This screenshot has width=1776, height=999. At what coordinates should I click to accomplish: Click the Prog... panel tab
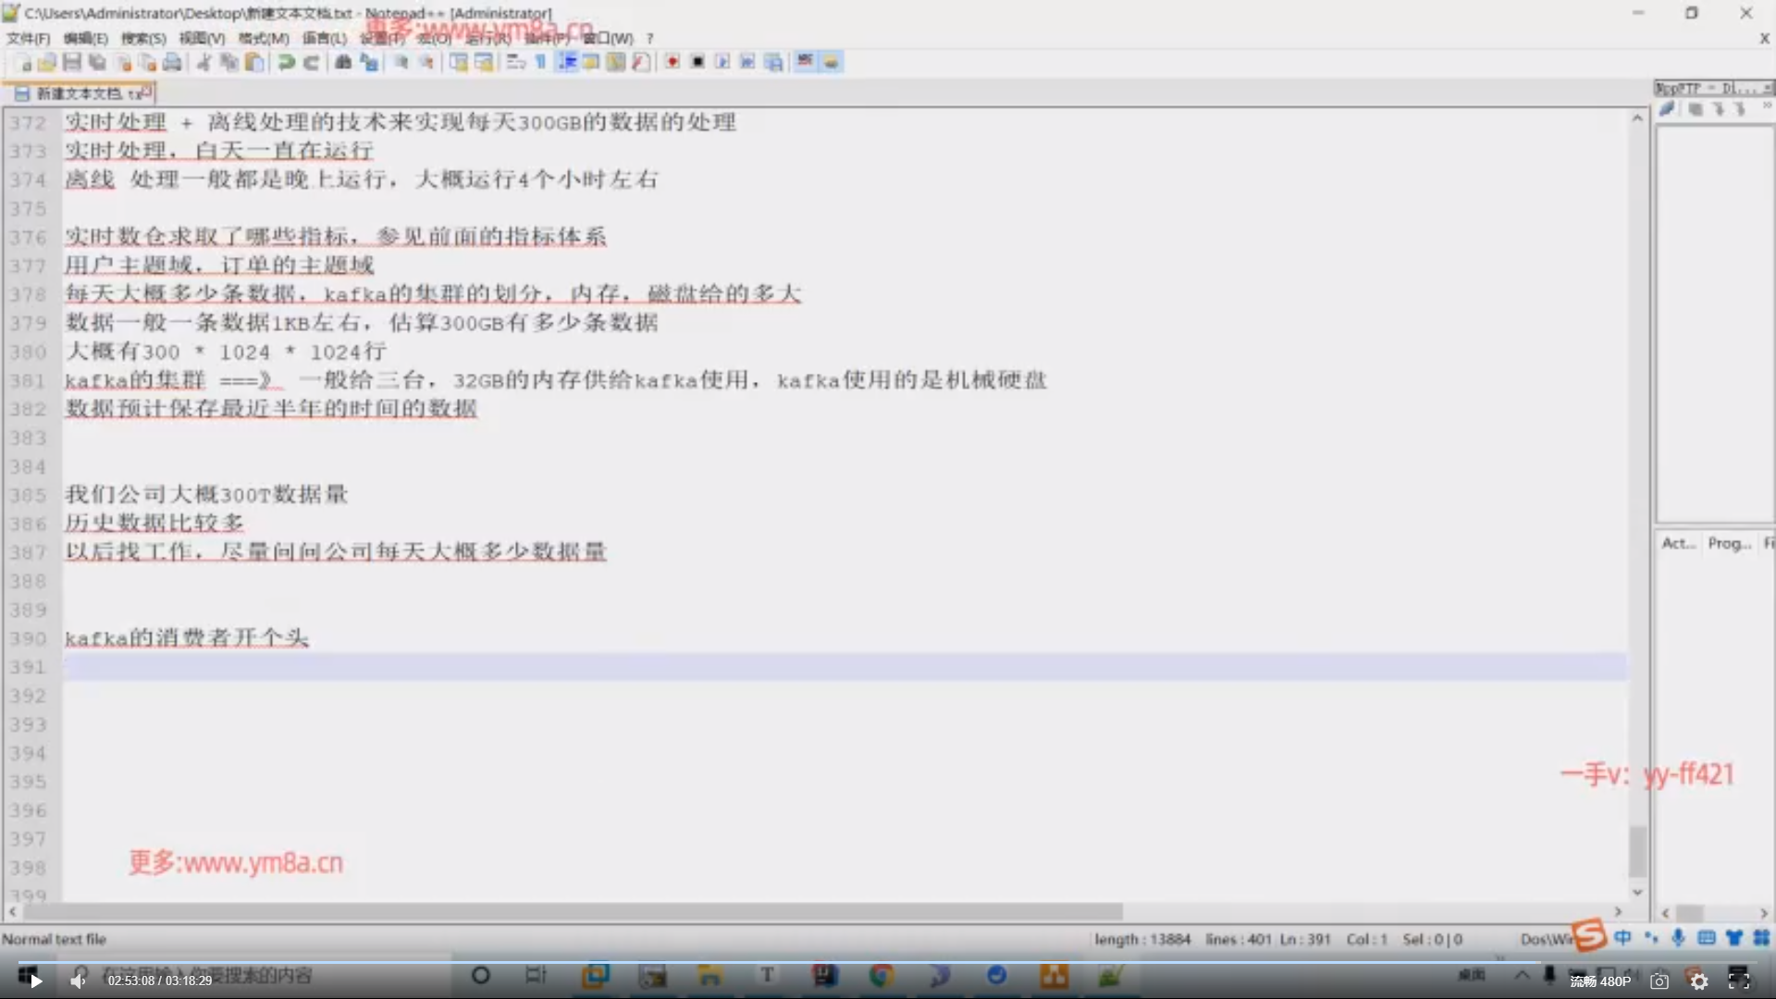(x=1729, y=543)
